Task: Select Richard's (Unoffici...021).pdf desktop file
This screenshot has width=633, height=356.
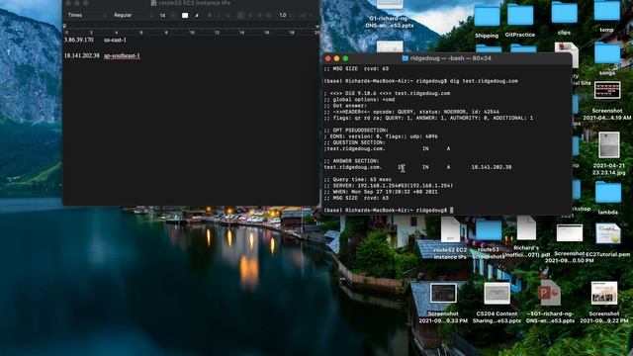Action: [526, 228]
